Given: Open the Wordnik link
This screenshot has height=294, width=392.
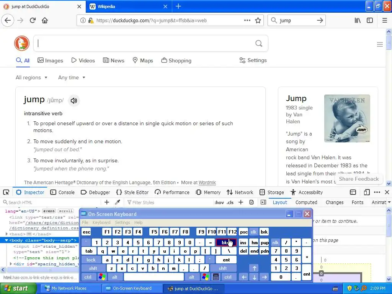Looking at the screenshot, I should click(x=207, y=183).
